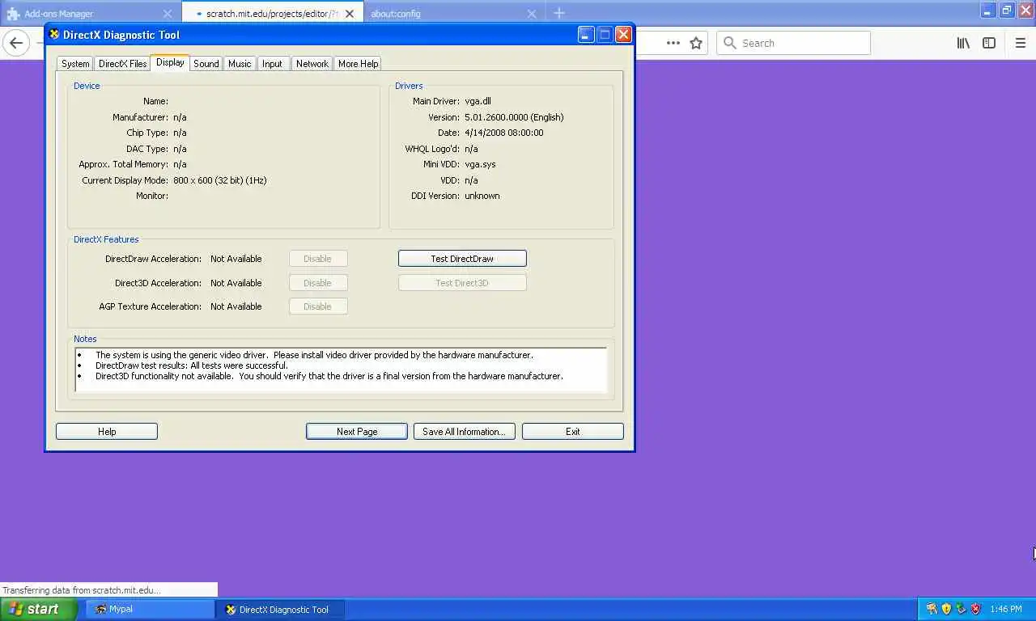Viewport: 1036px width, 621px height.
Task: Click the vga.dll main driver value
Action: coord(478,101)
